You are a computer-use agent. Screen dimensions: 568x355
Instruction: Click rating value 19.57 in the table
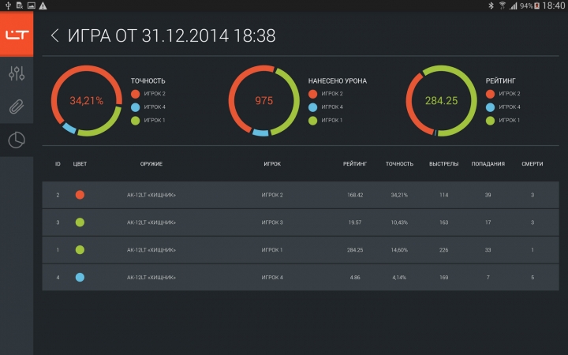click(355, 222)
